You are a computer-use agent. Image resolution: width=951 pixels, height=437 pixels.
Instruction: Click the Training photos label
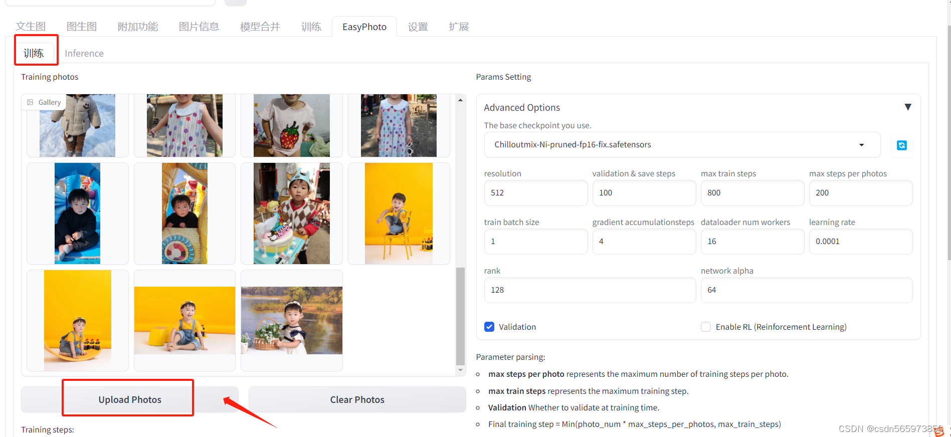[50, 77]
